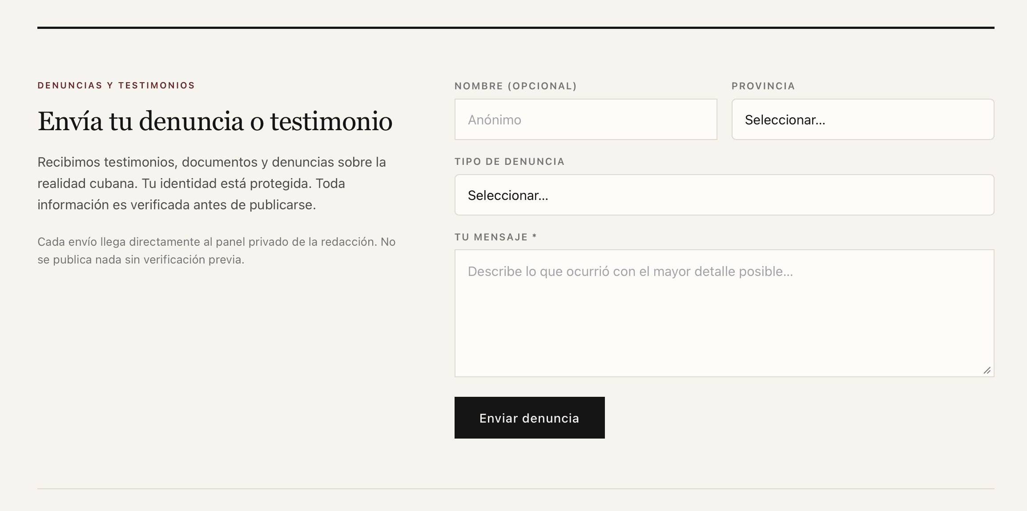Viewport: 1027px width, 511px height.
Task: Click the Tipo de denuncia label
Action: [509, 161]
